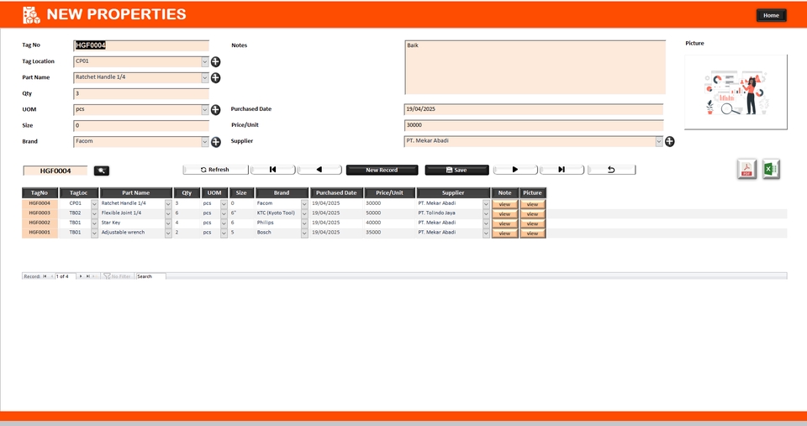Export records using the PDF icon
The image size is (807, 426).
click(x=746, y=170)
